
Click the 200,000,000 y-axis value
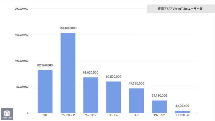click(x=22, y=9)
